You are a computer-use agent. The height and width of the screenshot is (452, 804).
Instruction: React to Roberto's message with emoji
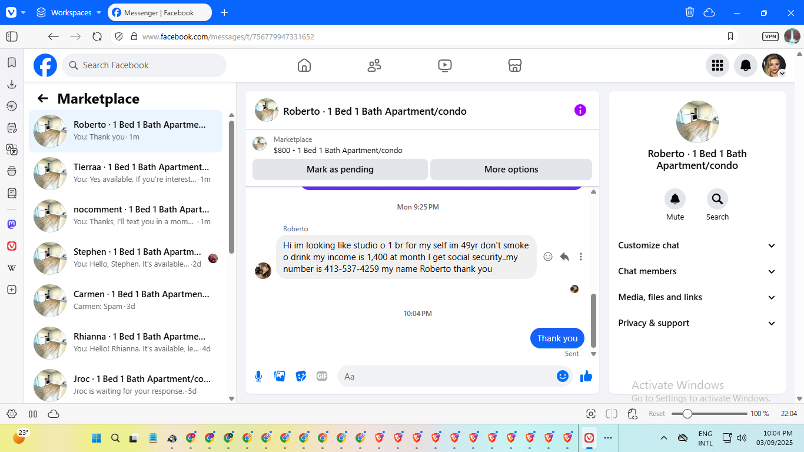pos(548,257)
